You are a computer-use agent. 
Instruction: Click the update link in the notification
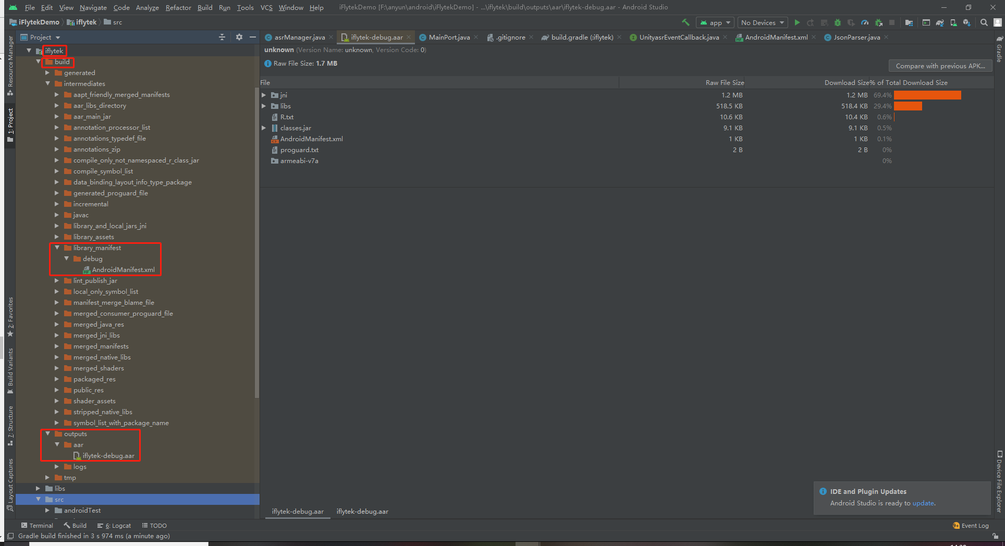pos(923,503)
